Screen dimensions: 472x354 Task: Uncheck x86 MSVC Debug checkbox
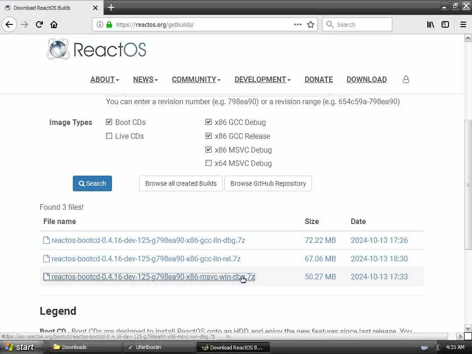pyautogui.click(x=208, y=150)
